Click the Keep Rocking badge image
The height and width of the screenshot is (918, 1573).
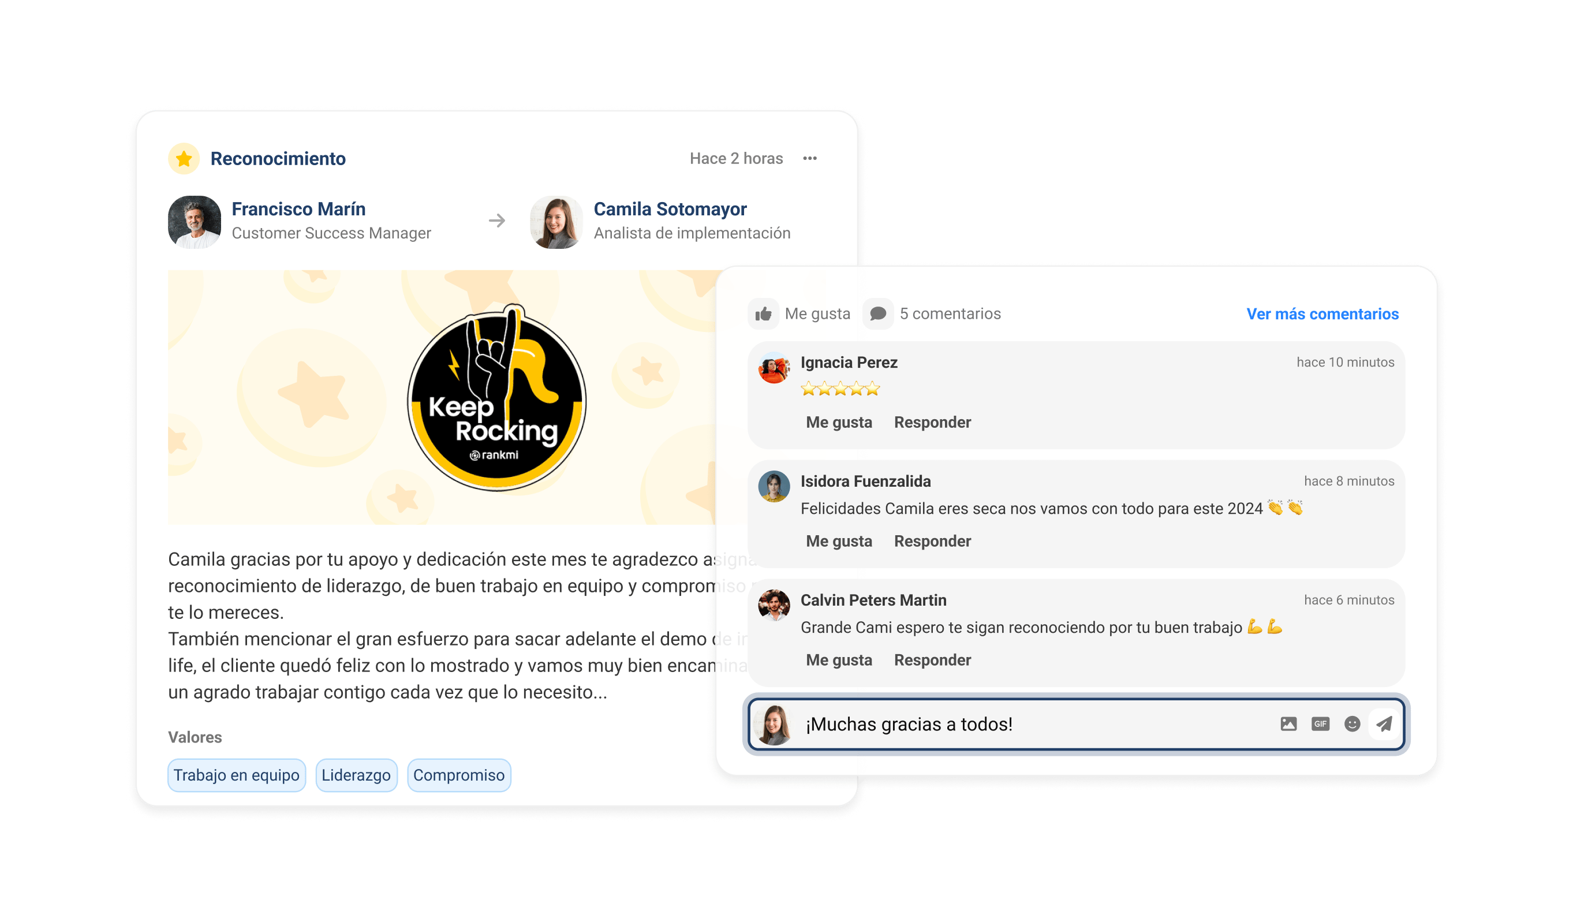pos(497,397)
